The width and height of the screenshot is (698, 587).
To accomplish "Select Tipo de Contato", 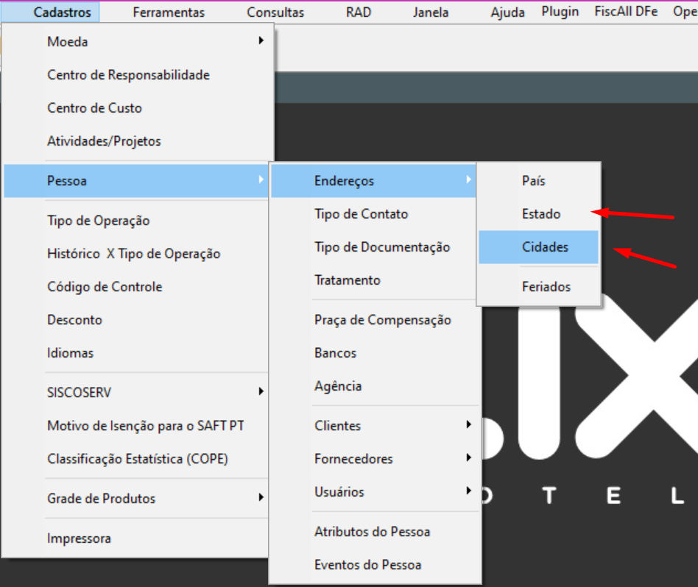I will tap(373, 214).
